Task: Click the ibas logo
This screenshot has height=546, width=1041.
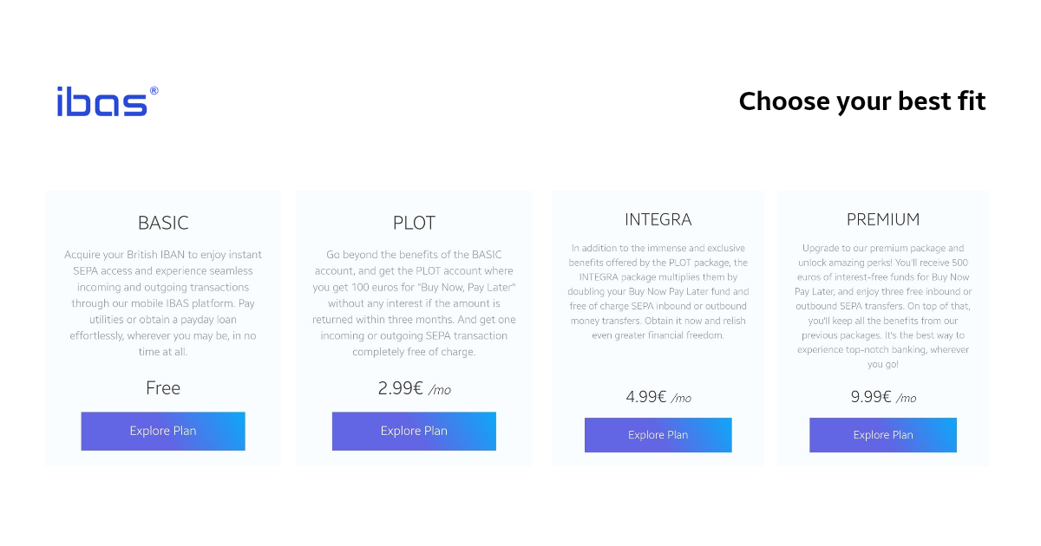Action: pos(102,100)
